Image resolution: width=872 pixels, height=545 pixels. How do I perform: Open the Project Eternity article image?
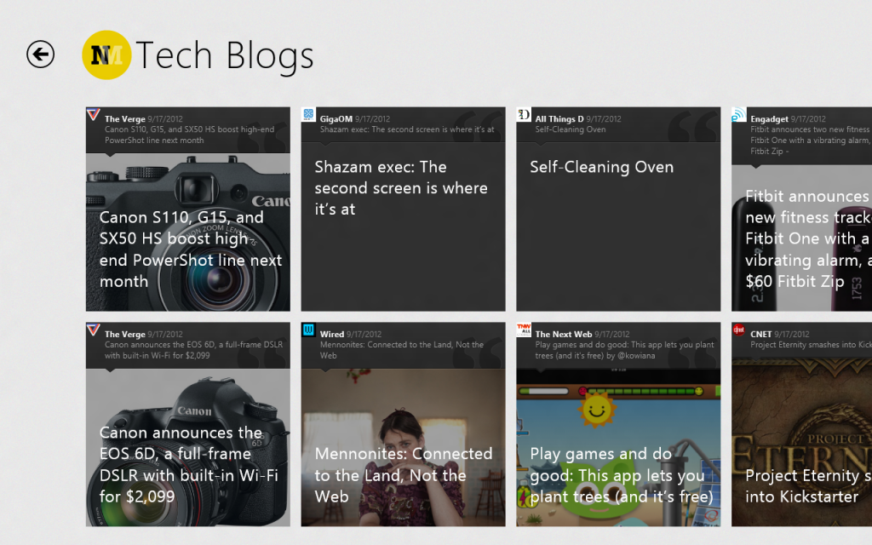tap(802, 442)
